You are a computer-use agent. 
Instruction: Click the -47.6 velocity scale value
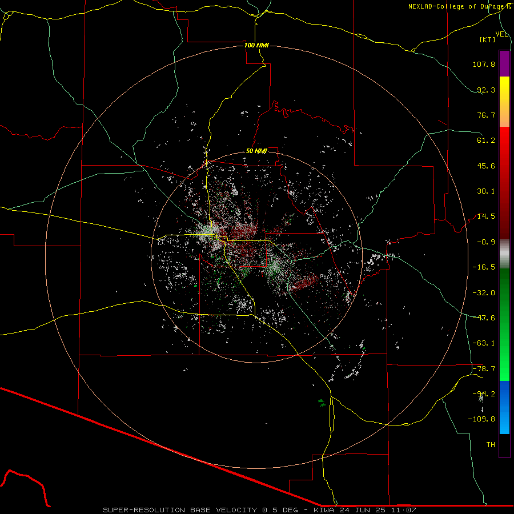pyautogui.click(x=484, y=318)
